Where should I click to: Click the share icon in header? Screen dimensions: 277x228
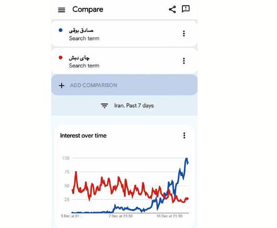pyautogui.click(x=172, y=9)
